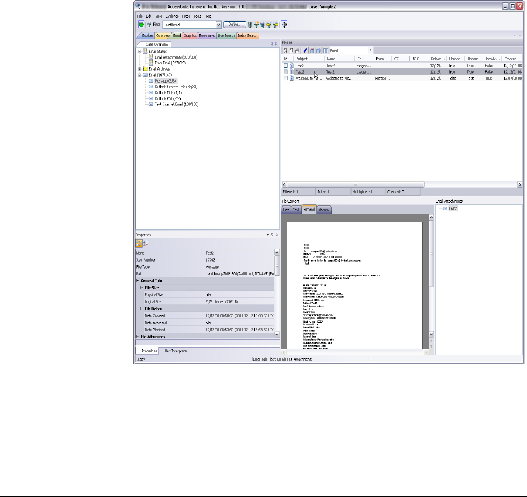Click the funnel with star icon
Viewport: 527px width, 497px height.
pyautogui.click(x=256, y=25)
